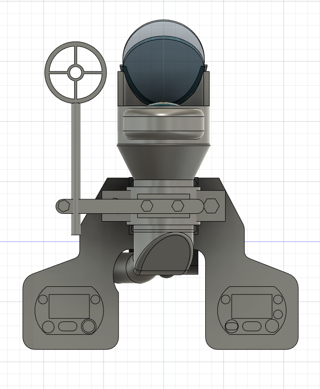The height and width of the screenshot is (389, 320).
Task: Select the center hub of the spoked handwheel
Action: coord(75,72)
